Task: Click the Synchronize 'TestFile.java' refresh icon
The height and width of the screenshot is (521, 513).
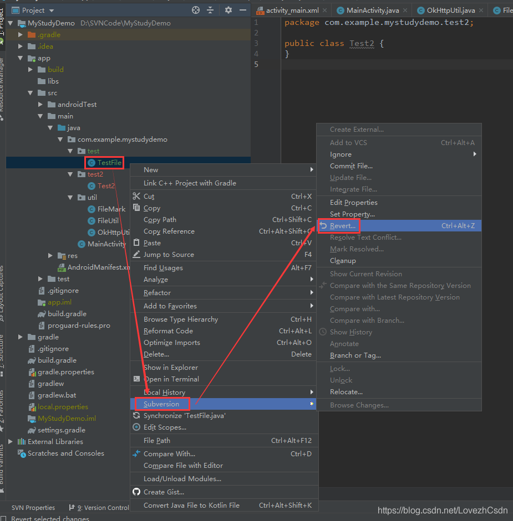Action: [x=136, y=415]
